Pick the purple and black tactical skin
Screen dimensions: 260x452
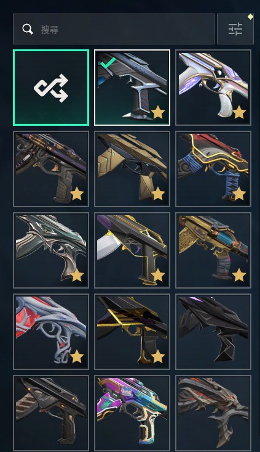(51, 169)
